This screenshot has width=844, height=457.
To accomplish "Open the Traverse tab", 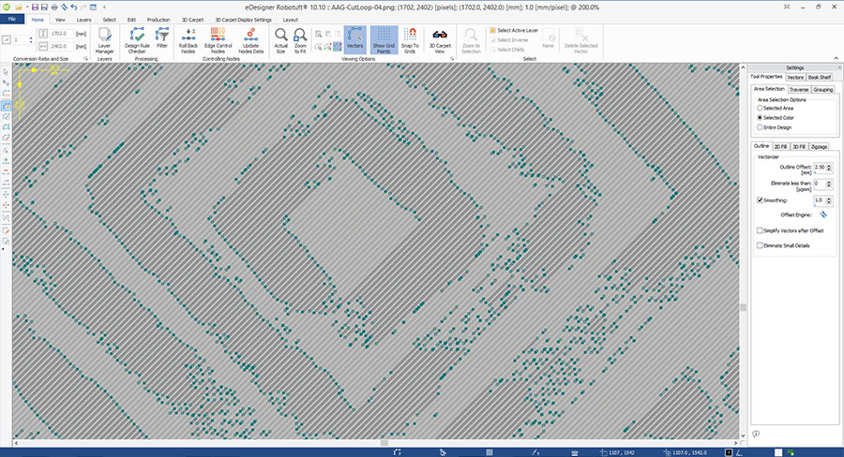I will pyautogui.click(x=799, y=89).
